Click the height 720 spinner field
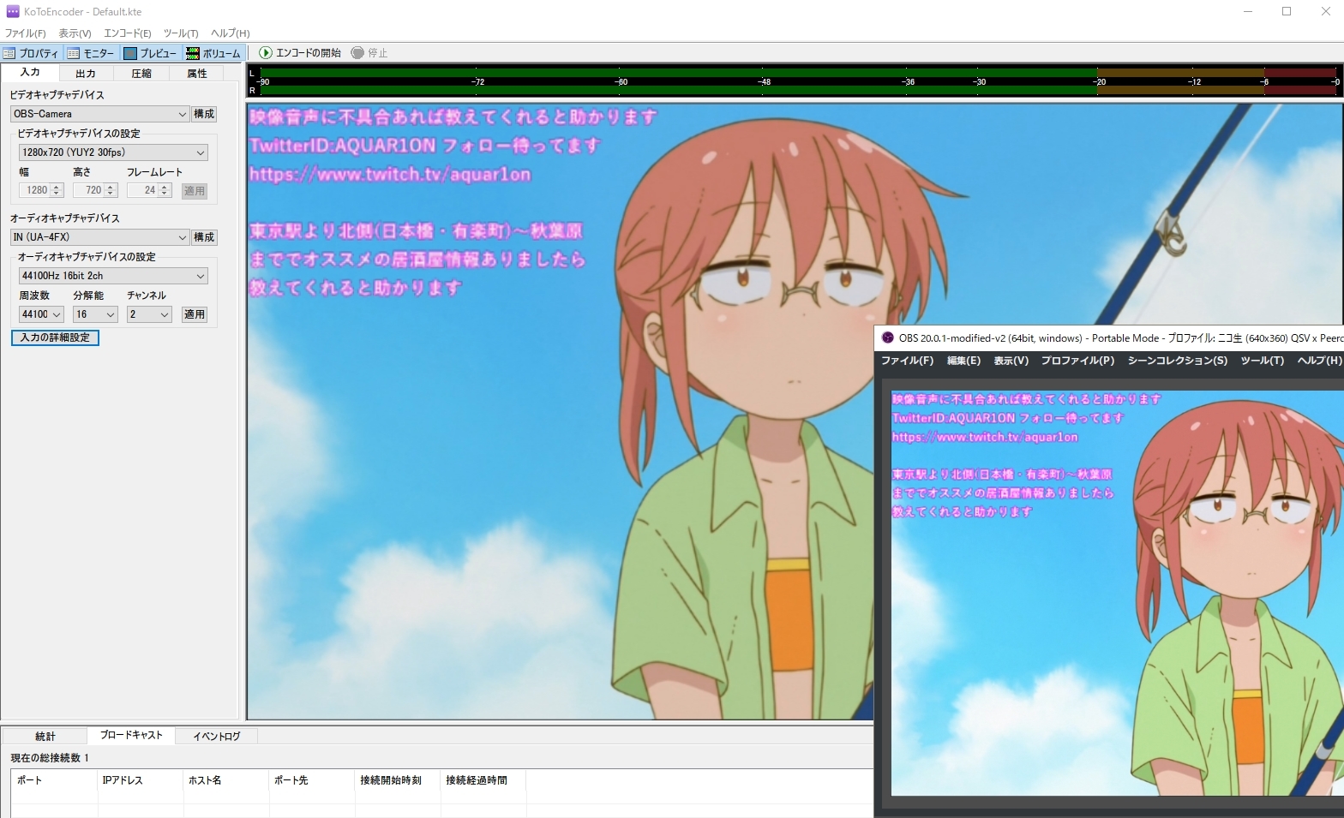This screenshot has height=818, width=1344. [x=95, y=190]
